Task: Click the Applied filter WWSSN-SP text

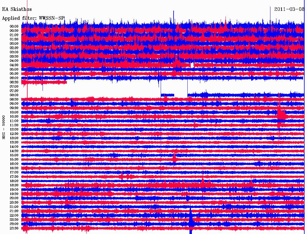Action: tap(33, 18)
